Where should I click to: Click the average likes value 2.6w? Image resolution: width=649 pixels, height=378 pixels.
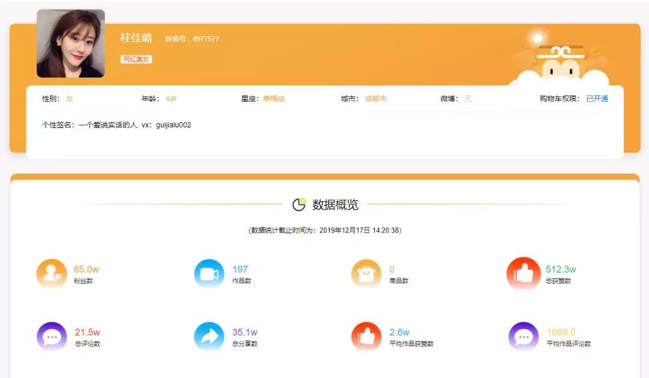click(400, 332)
